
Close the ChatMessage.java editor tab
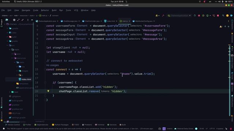pos(79,21)
